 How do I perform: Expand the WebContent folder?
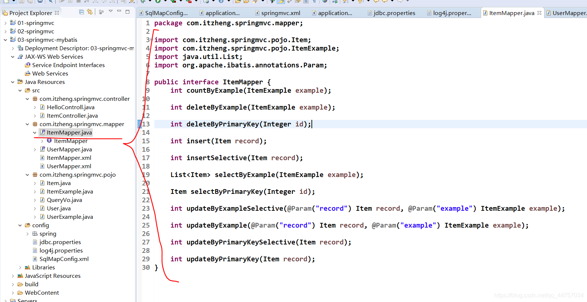(x=13, y=292)
